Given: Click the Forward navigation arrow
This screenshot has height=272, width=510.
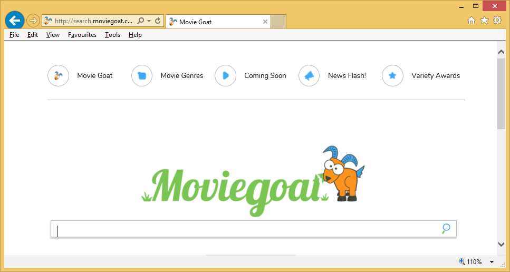Looking at the screenshot, I should click(33, 21).
